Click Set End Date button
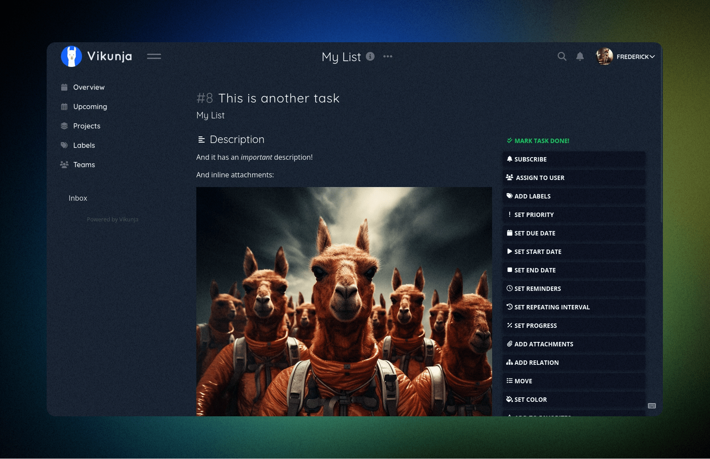 click(x=574, y=270)
